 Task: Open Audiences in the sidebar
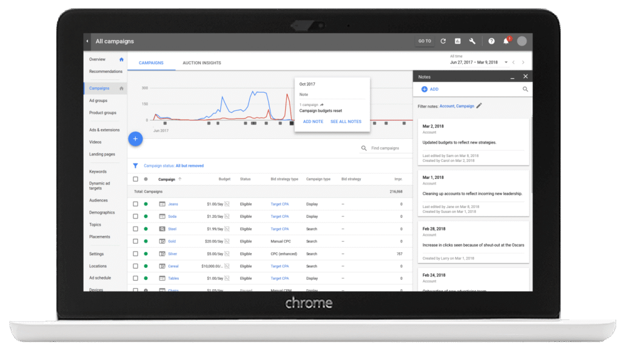(98, 200)
